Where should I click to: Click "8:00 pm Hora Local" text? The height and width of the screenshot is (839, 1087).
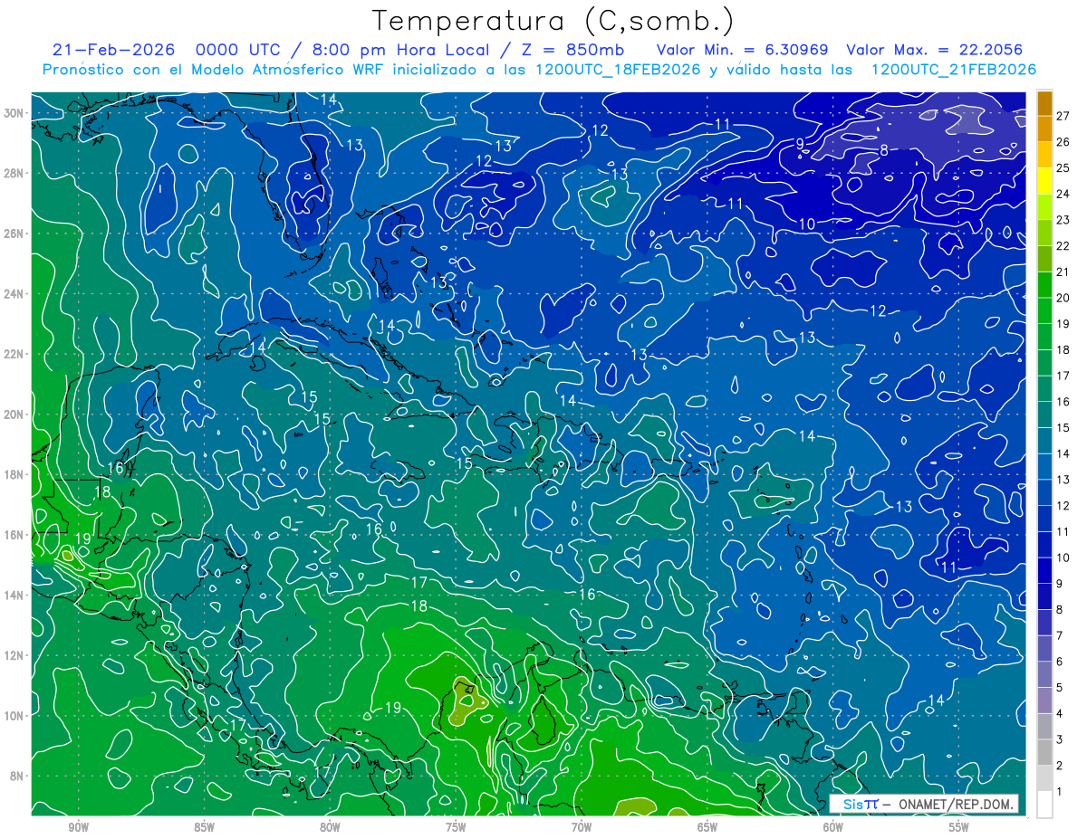(402, 50)
